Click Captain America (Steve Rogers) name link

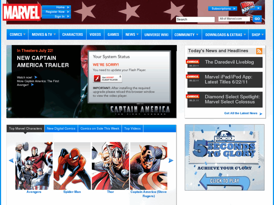pos(148,194)
